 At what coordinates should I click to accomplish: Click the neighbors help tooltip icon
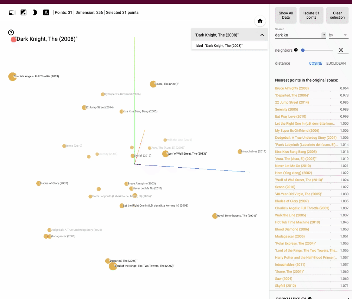(x=296, y=50)
